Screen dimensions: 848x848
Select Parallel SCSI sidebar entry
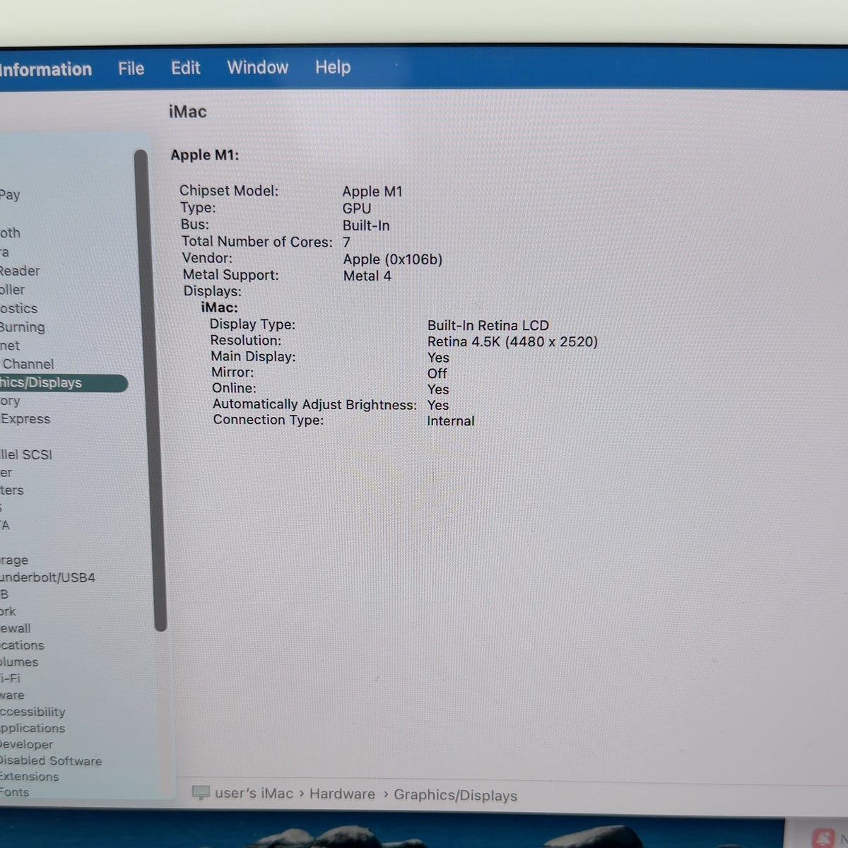26,454
